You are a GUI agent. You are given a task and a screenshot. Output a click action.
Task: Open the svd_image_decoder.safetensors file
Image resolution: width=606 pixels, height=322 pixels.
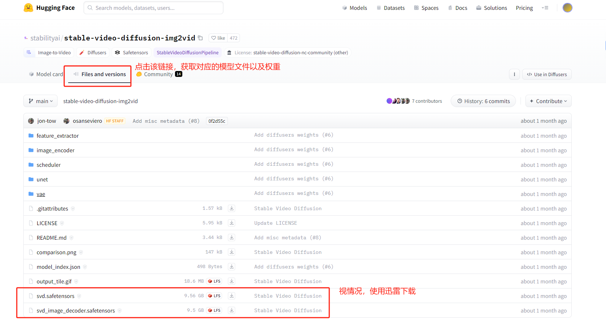75,310
